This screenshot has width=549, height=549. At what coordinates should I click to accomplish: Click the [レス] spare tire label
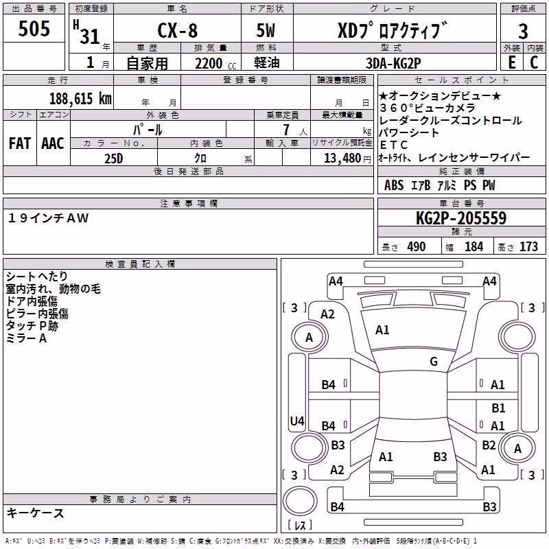click(x=300, y=524)
